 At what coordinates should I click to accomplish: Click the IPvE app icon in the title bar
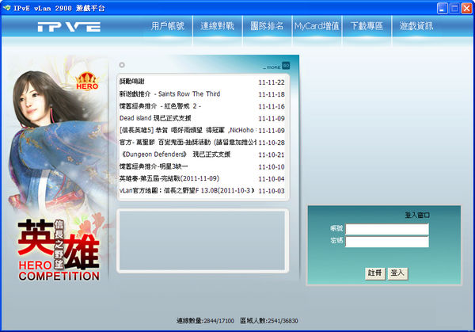pos(6,6)
